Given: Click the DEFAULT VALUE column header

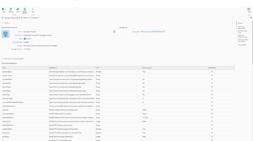Looking at the screenshot, I should (x=165, y=68).
